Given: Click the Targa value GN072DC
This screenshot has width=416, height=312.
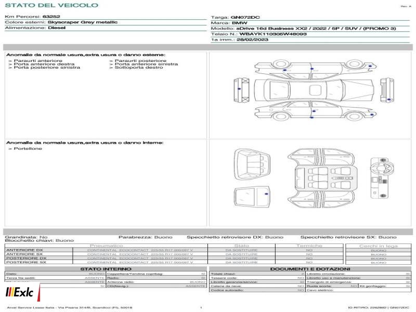Looking at the screenshot, I should coord(245,18).
